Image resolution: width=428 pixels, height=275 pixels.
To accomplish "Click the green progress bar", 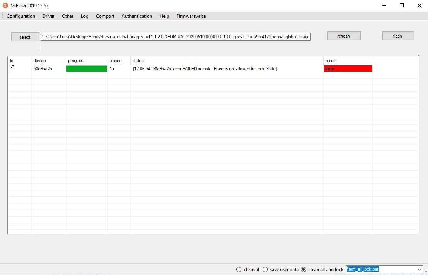I will coord(87,68).
